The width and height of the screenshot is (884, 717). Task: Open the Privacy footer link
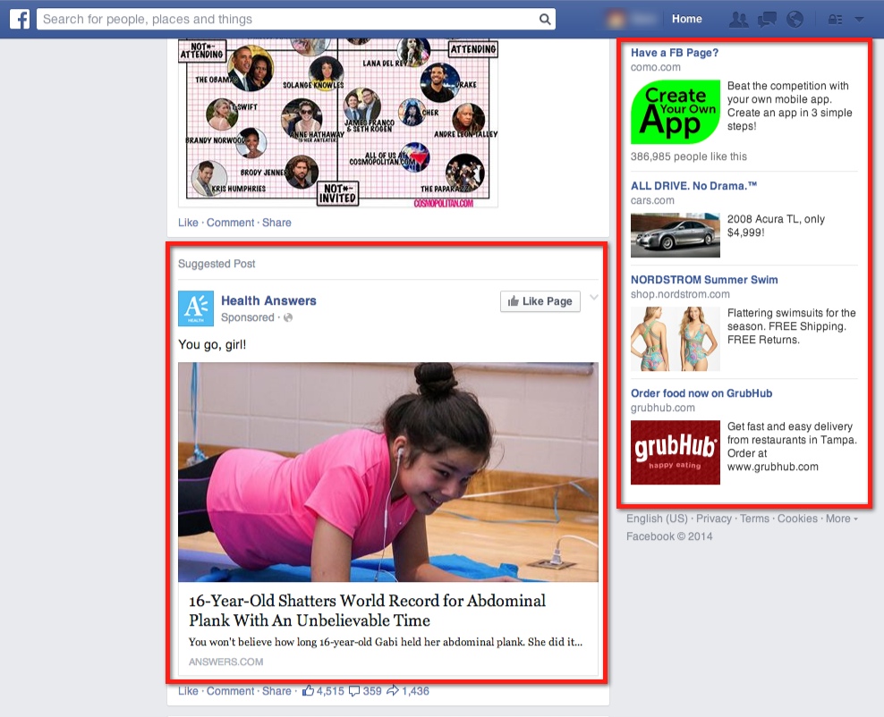click(713, 519)
